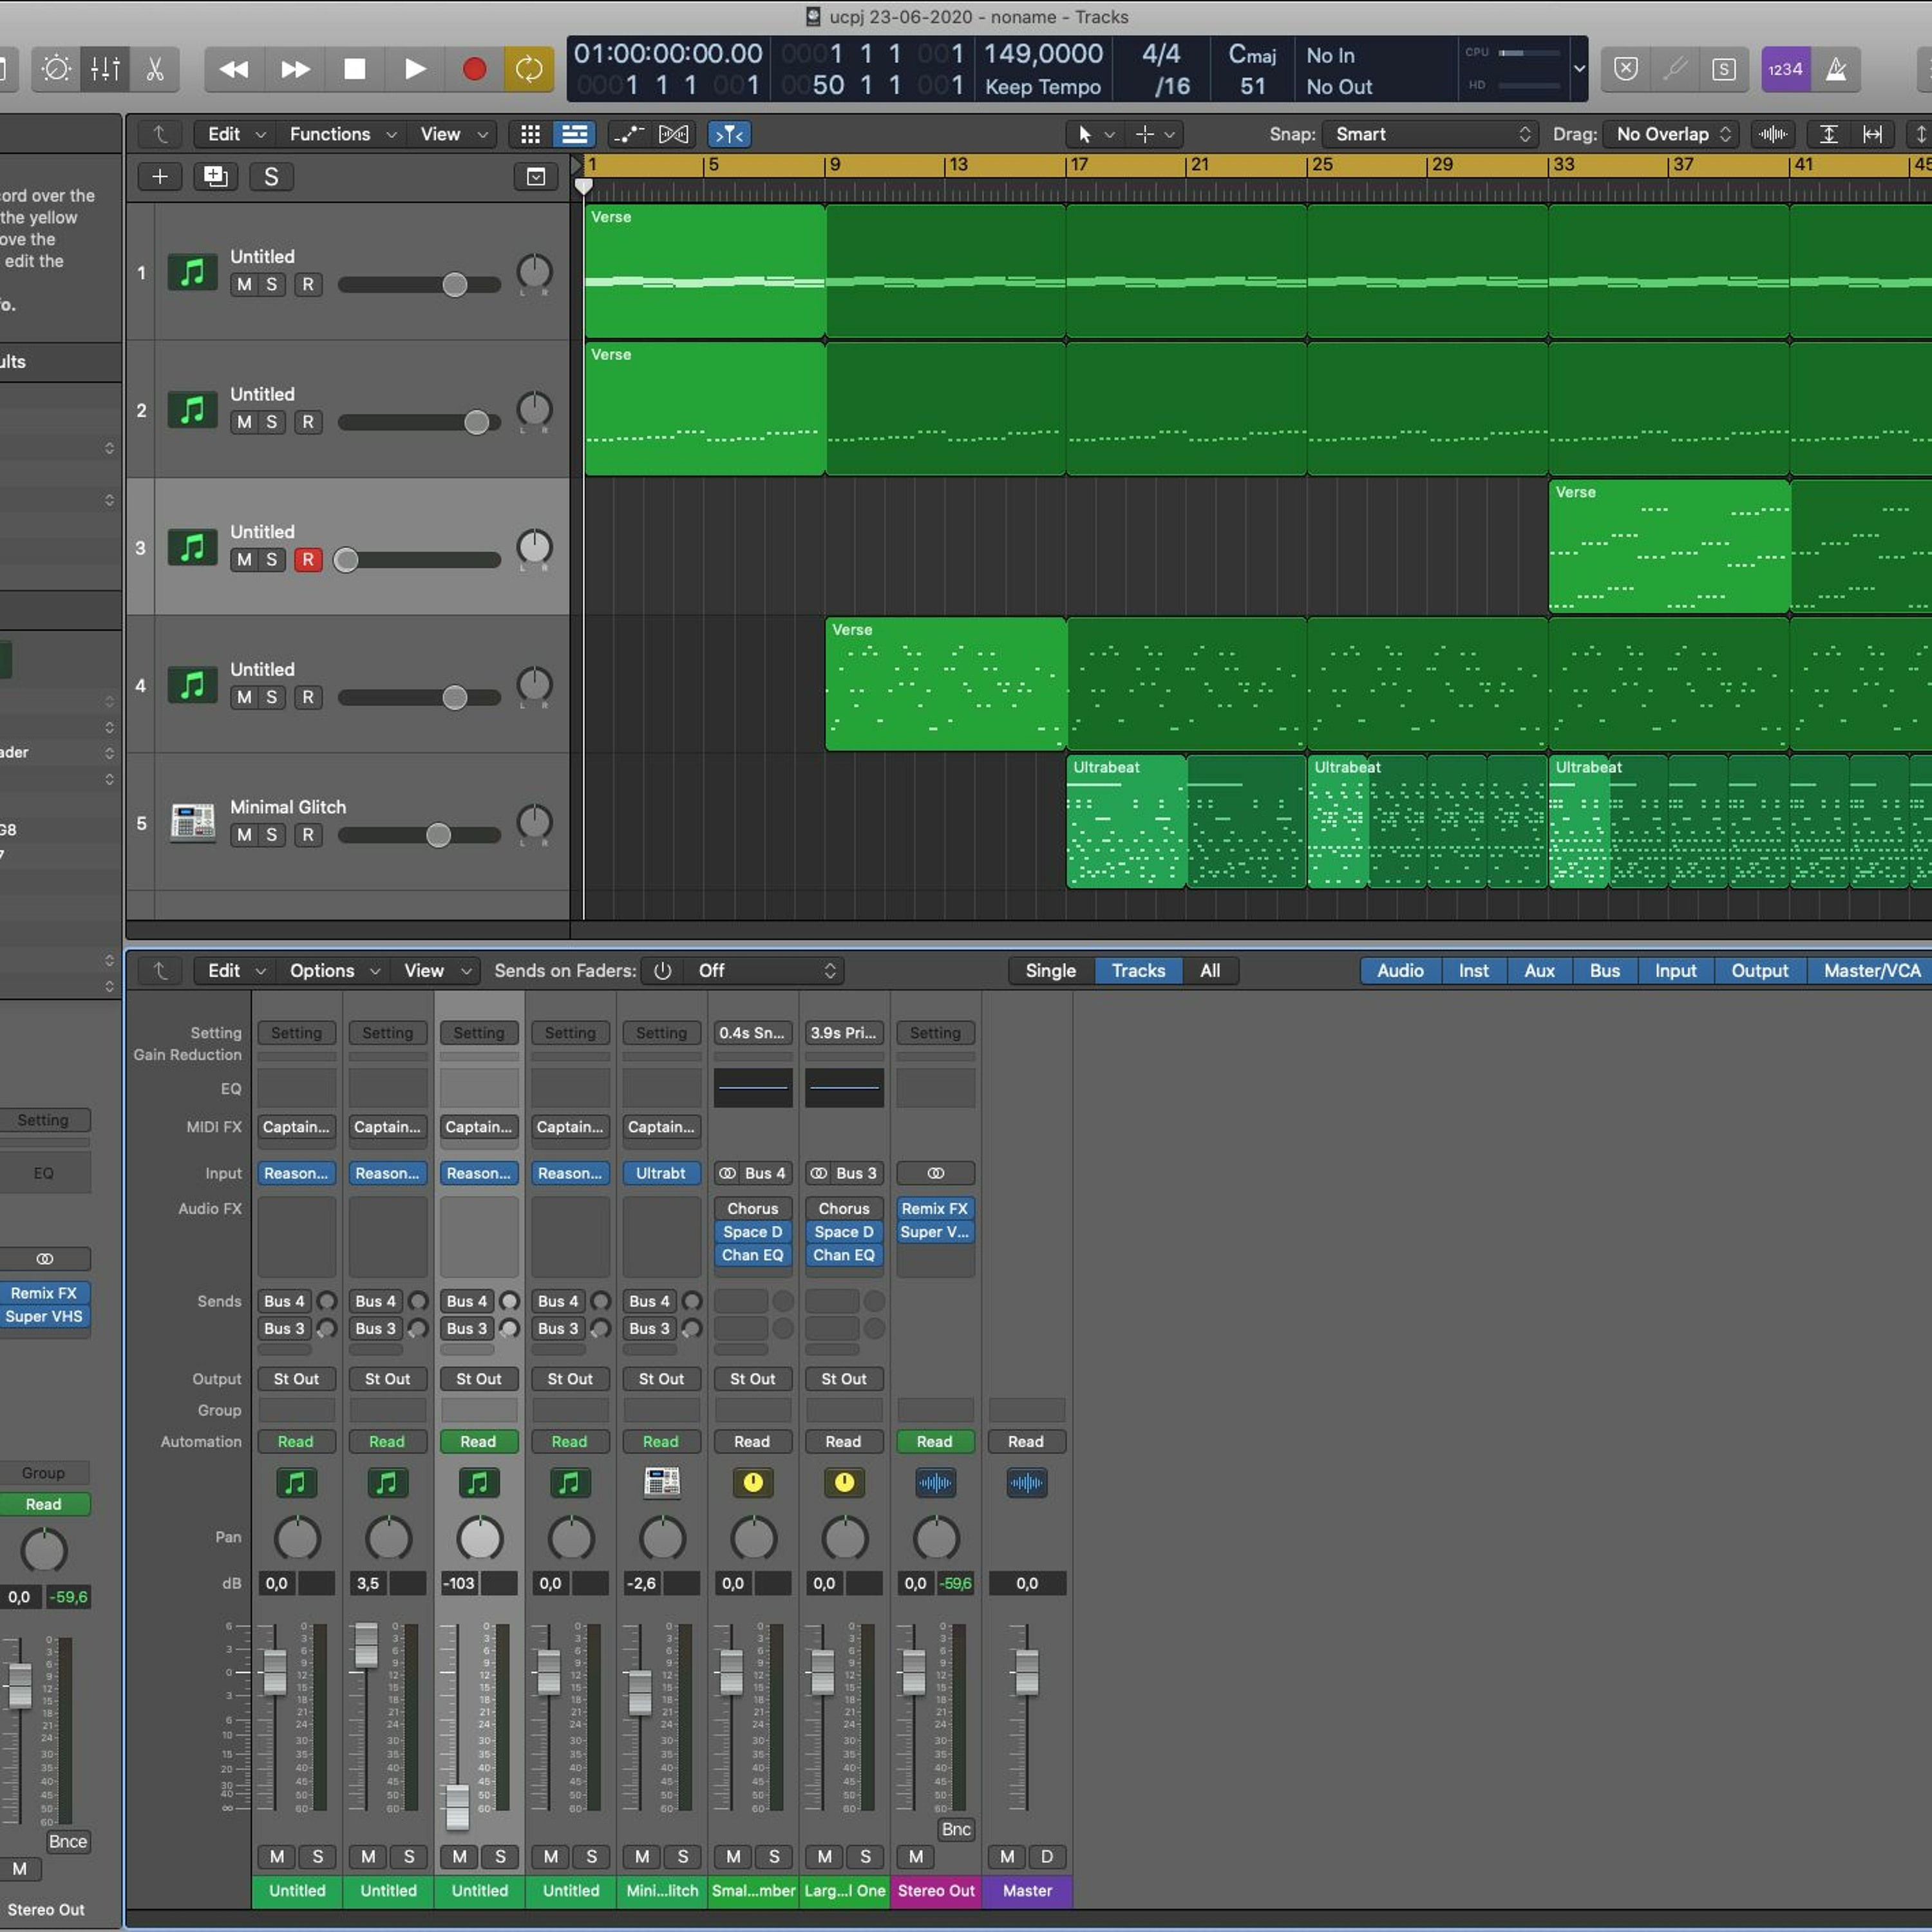The width and height of the screenshot is (1932, 1932).
Task: Mute track 5 Minimal Glitch
Action: coord(244,835)
